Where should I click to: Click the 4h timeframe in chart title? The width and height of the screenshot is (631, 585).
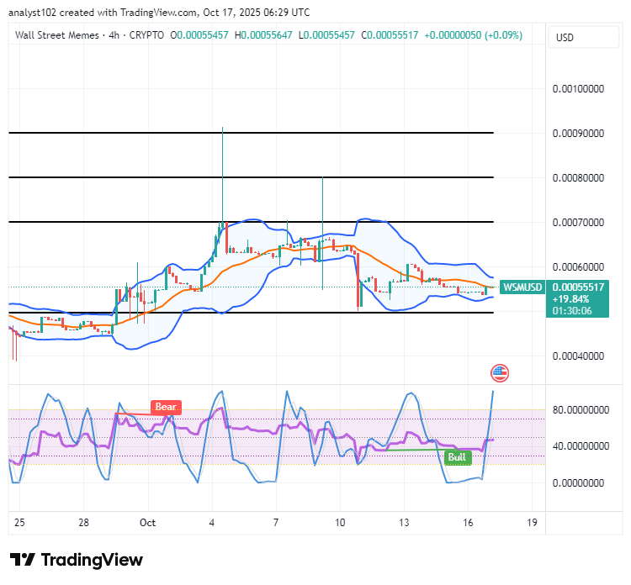pos(114,35)
